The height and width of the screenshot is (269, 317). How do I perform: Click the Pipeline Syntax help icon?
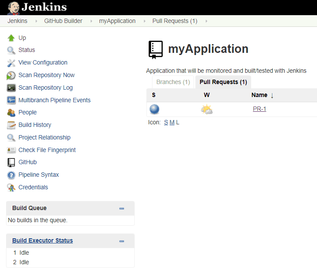point(11,175)
